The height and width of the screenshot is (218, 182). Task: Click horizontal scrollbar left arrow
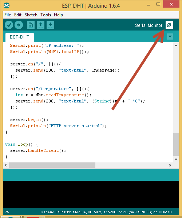click(x=6, y=165)
